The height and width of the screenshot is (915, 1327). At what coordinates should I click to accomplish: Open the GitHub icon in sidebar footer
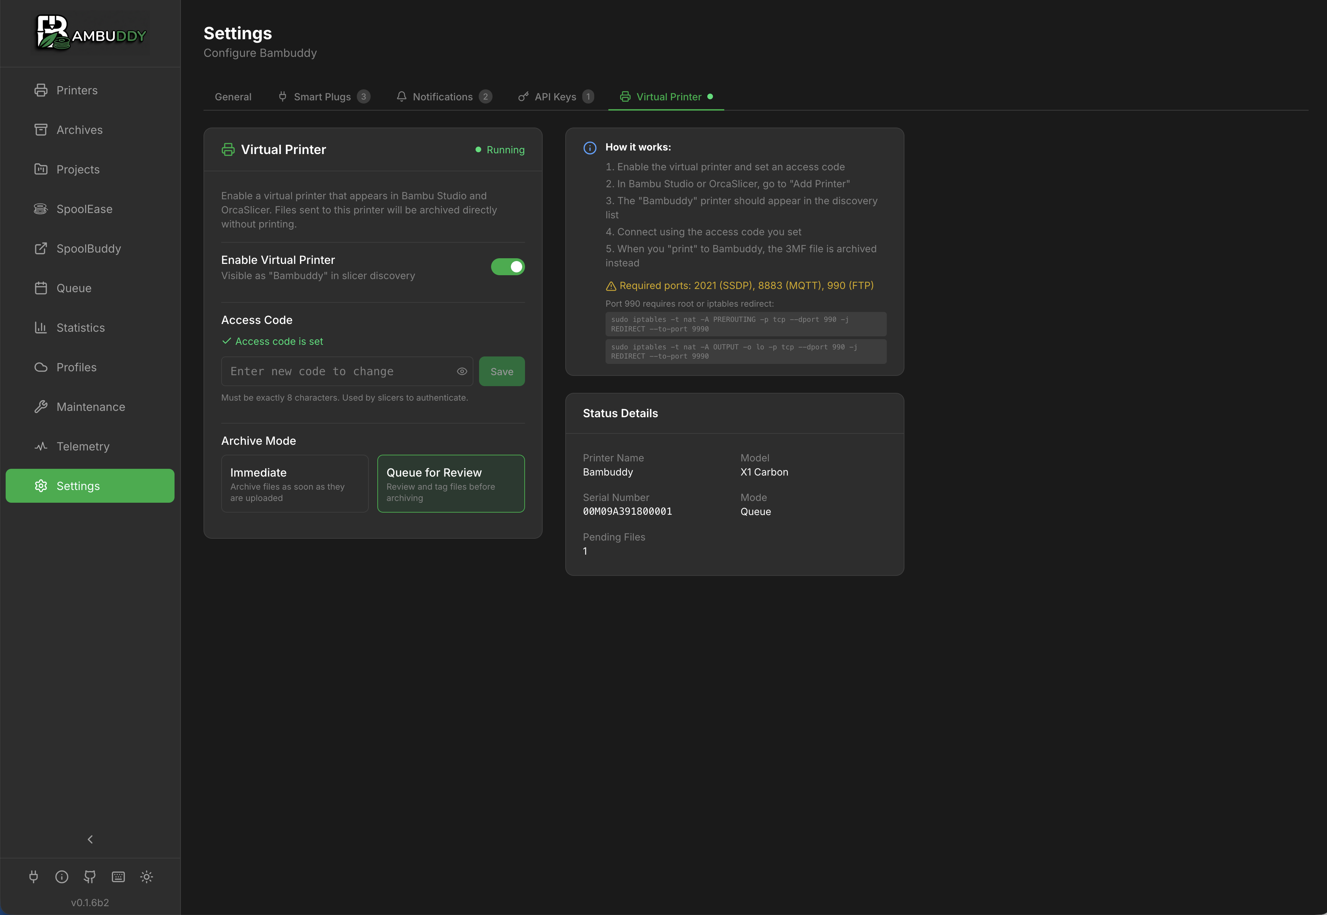click(90, 876)
